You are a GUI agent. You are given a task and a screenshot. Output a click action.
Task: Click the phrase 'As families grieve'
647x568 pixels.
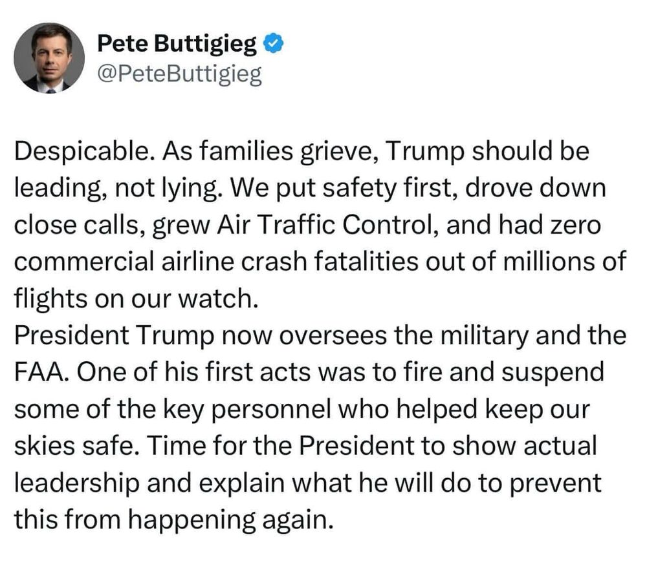(x=270, y=151)
